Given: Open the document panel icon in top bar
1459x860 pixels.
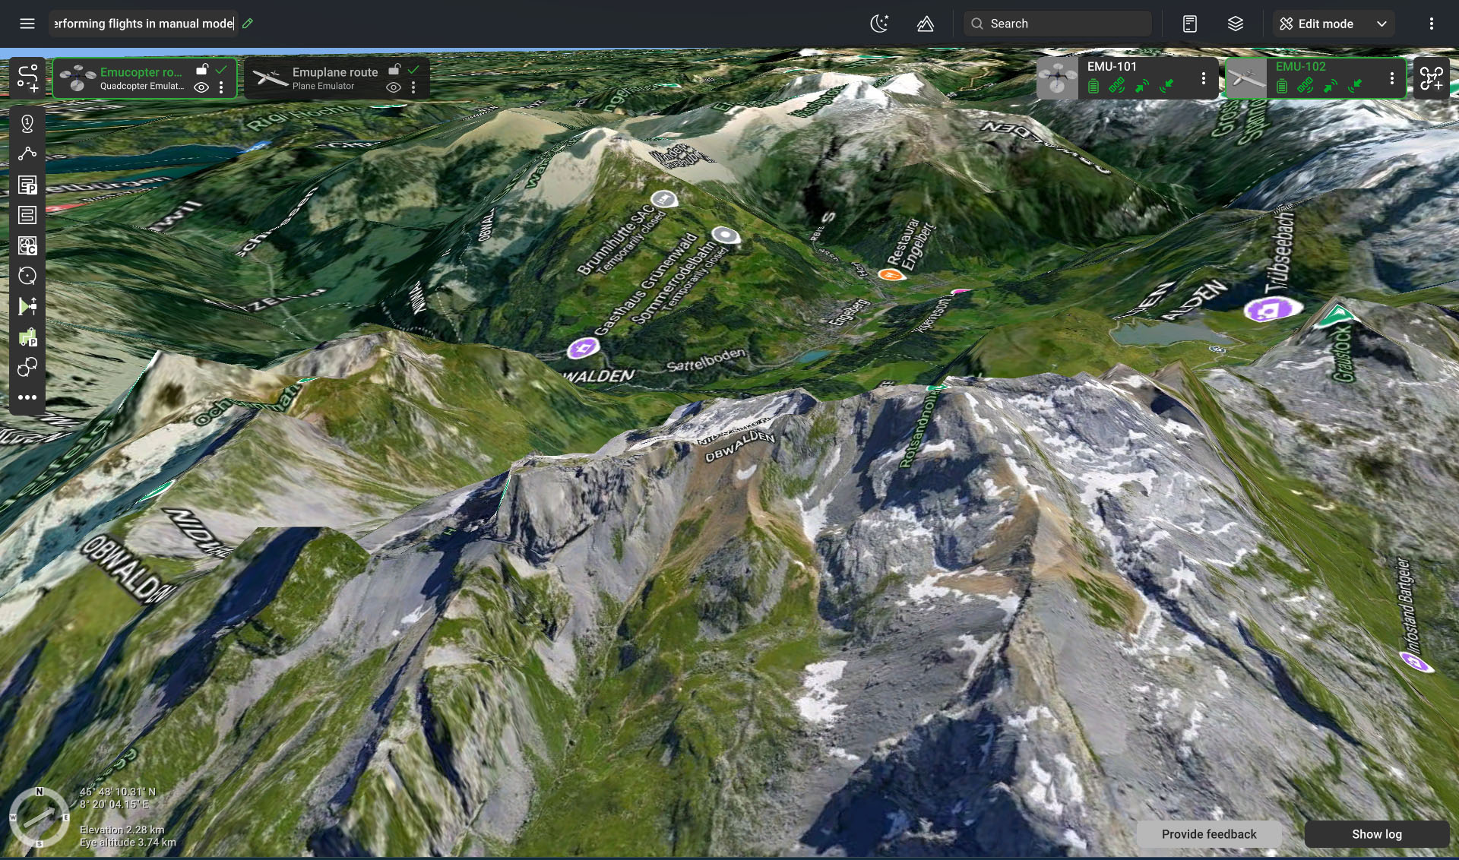Looking at the screenshot, I should click(1190, 24).
